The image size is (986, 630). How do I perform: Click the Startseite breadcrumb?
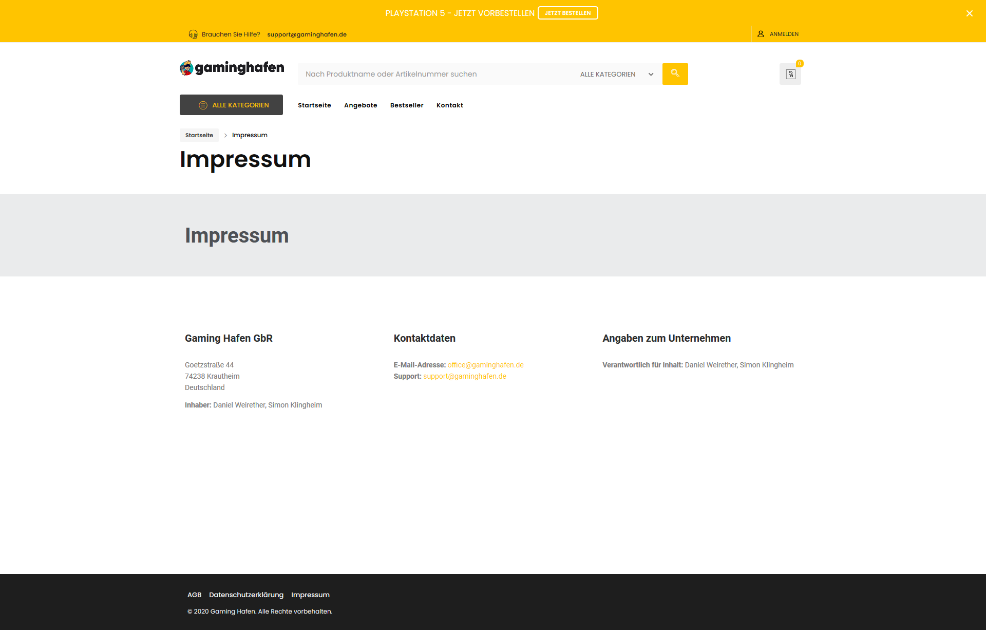point(199,135)
